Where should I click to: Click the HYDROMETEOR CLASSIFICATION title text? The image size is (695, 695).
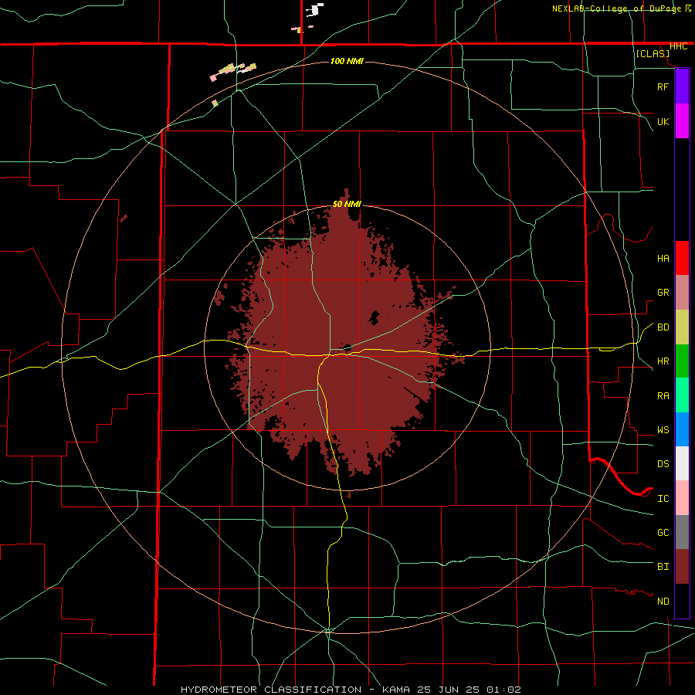[271, 690]
